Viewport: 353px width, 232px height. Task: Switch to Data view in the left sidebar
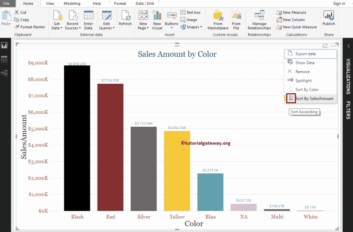coord(4,59)
